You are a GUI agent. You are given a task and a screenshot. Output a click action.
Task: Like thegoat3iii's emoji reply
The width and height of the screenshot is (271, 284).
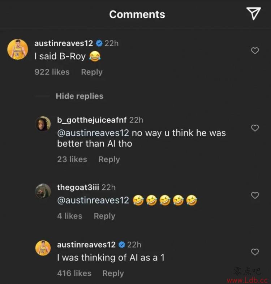[255, 195]
